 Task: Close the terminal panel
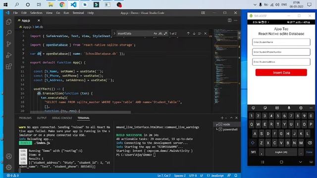236,118
